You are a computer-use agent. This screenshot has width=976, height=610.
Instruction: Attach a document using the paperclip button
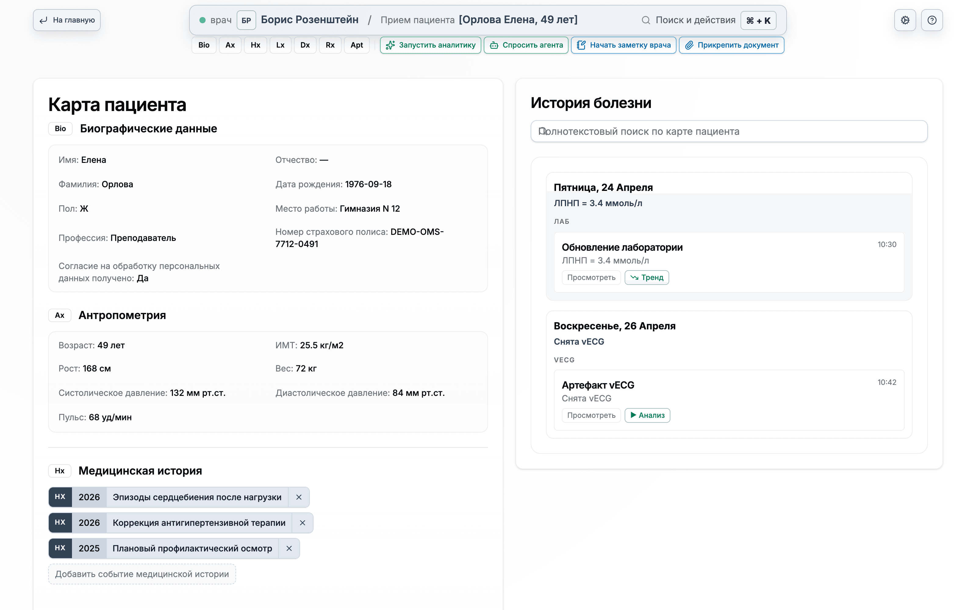731,45
